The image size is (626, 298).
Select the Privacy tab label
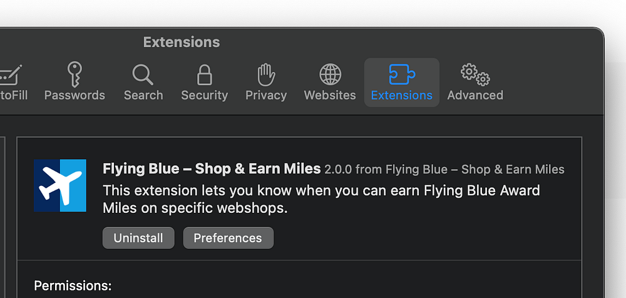[x=266, y=95]
